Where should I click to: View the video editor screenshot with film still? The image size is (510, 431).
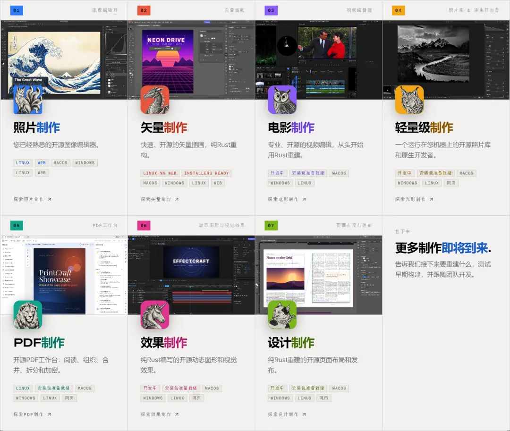point(318,60)
